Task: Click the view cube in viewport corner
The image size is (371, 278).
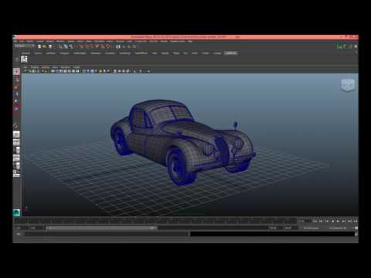Action: pyautogui.click(x=348, y=85)
